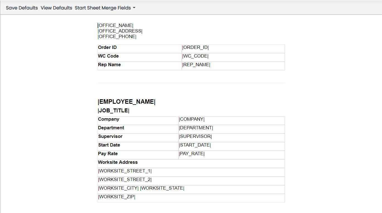382x213 pixels.
Task: Place cursor in |OFFICE_NAME| merge field
Action: 115,26
